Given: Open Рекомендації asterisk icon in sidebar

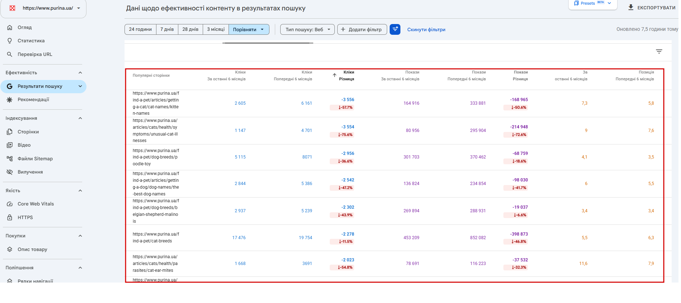Looking at the screenshot, I should [x=10, y=100].
